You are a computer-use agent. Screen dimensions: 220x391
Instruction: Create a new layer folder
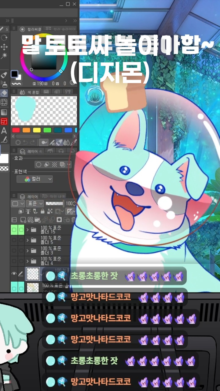click(37, 220)
